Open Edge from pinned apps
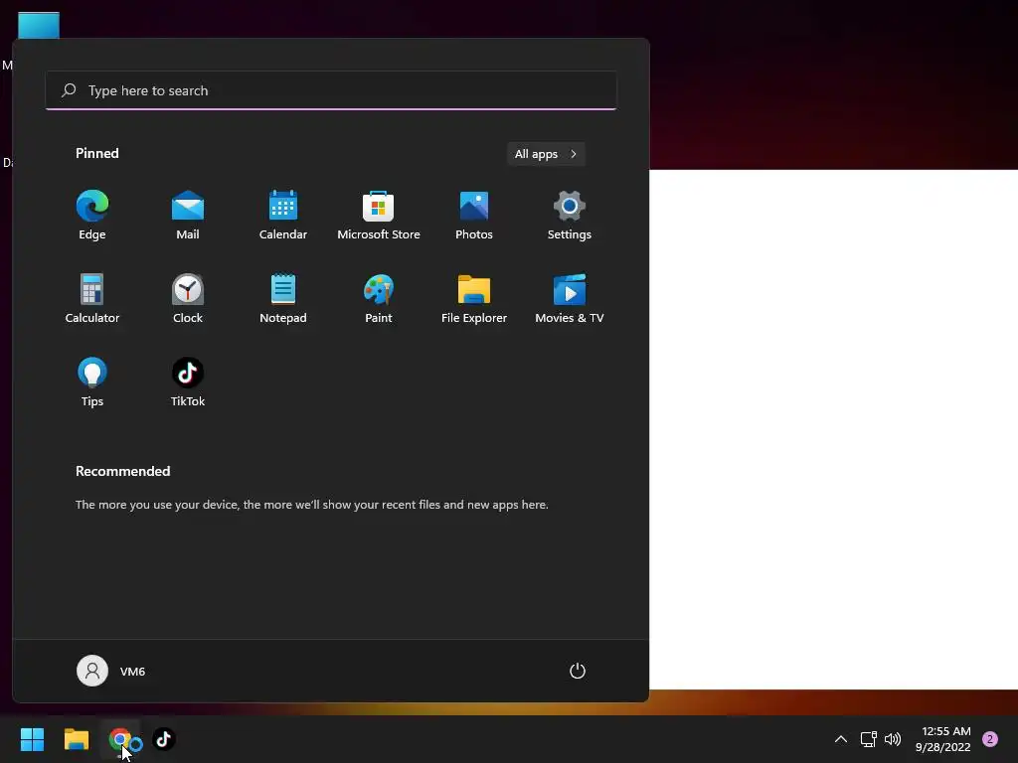The height and width of the screenshot is (763, 1018). tap(92, 216)
